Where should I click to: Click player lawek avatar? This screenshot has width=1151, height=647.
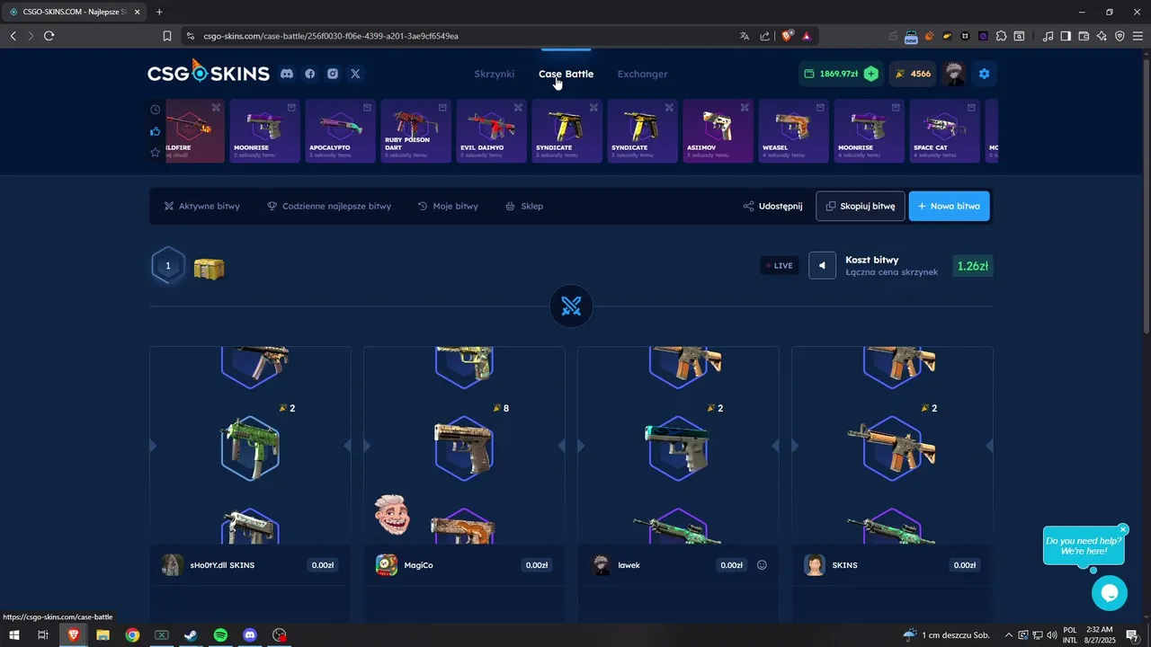pyautogui.click(x=601, y=565)
